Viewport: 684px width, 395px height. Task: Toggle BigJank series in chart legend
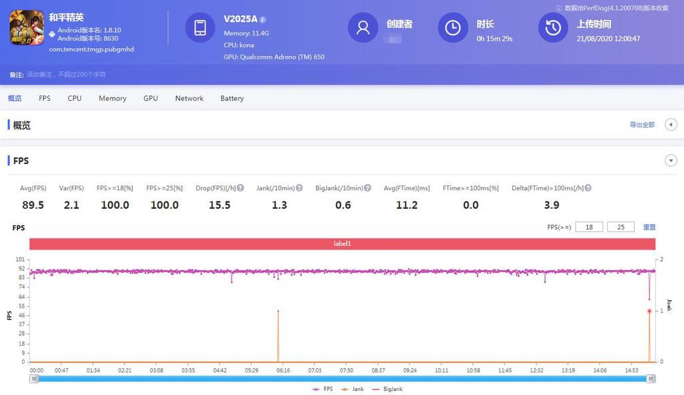tap(387, 389)
